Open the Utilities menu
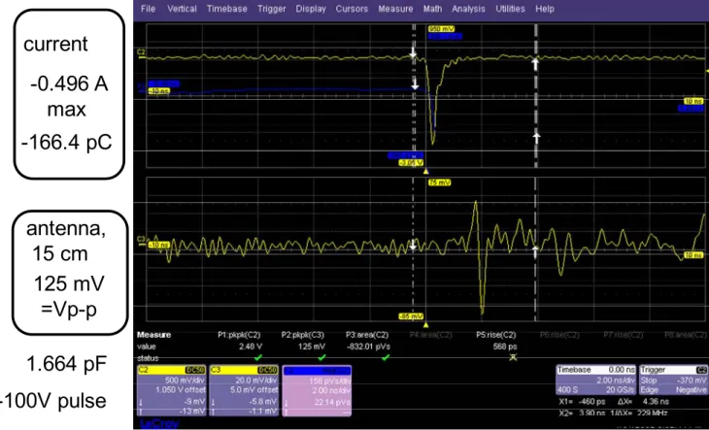Viewport: 709px width, 430px height. coord(510,9)
